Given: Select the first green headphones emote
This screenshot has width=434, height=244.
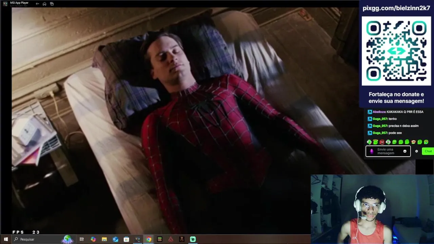Looking at the screenshot, I should click(x=369, y=142).
